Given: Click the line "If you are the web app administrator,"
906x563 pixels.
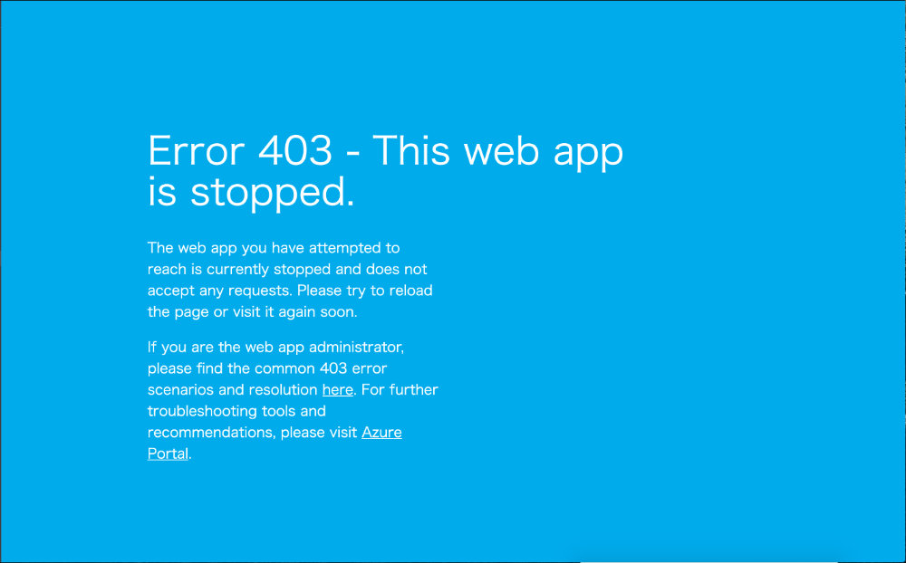Looking at the screenshot, I should coord(275,347).
